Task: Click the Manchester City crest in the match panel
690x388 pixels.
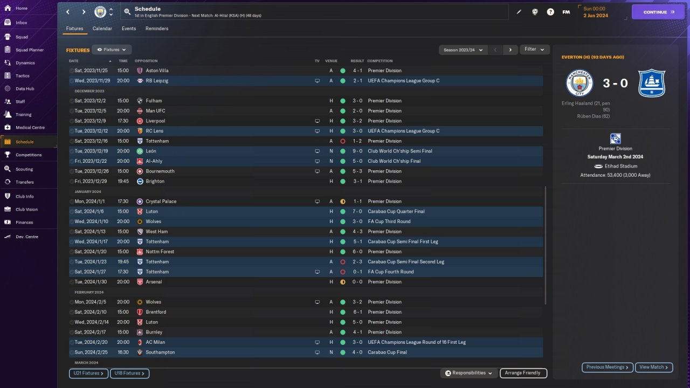Action: (x=579, y=83)
